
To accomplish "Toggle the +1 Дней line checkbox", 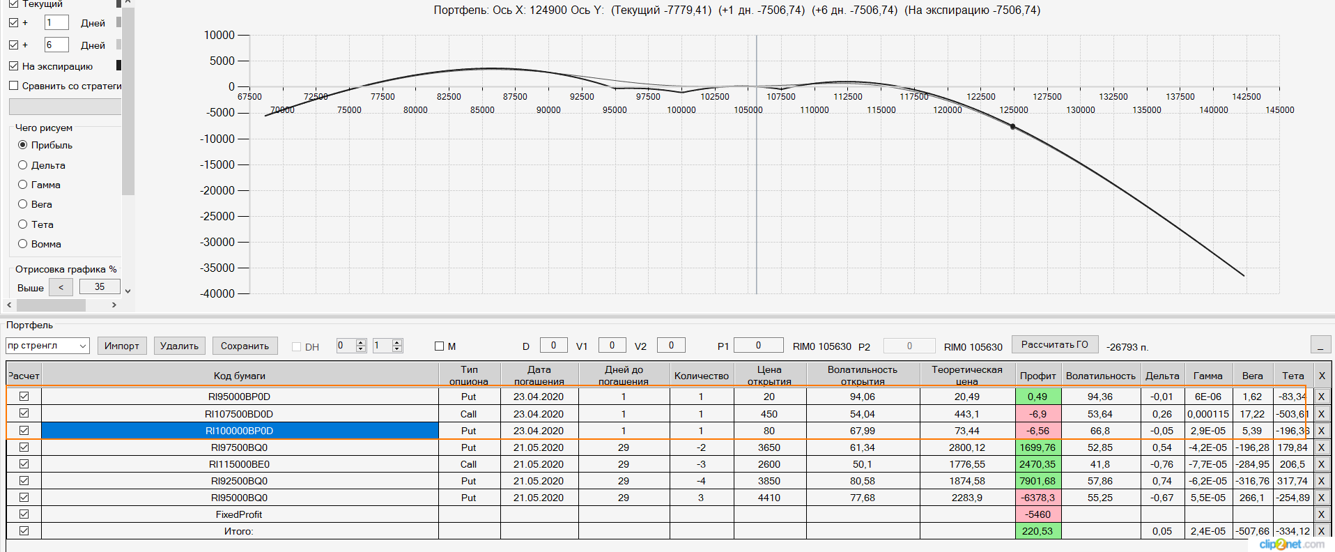I will coord(13,23).
